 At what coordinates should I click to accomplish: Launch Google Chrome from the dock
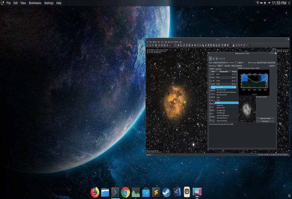[x=126, y=193]
